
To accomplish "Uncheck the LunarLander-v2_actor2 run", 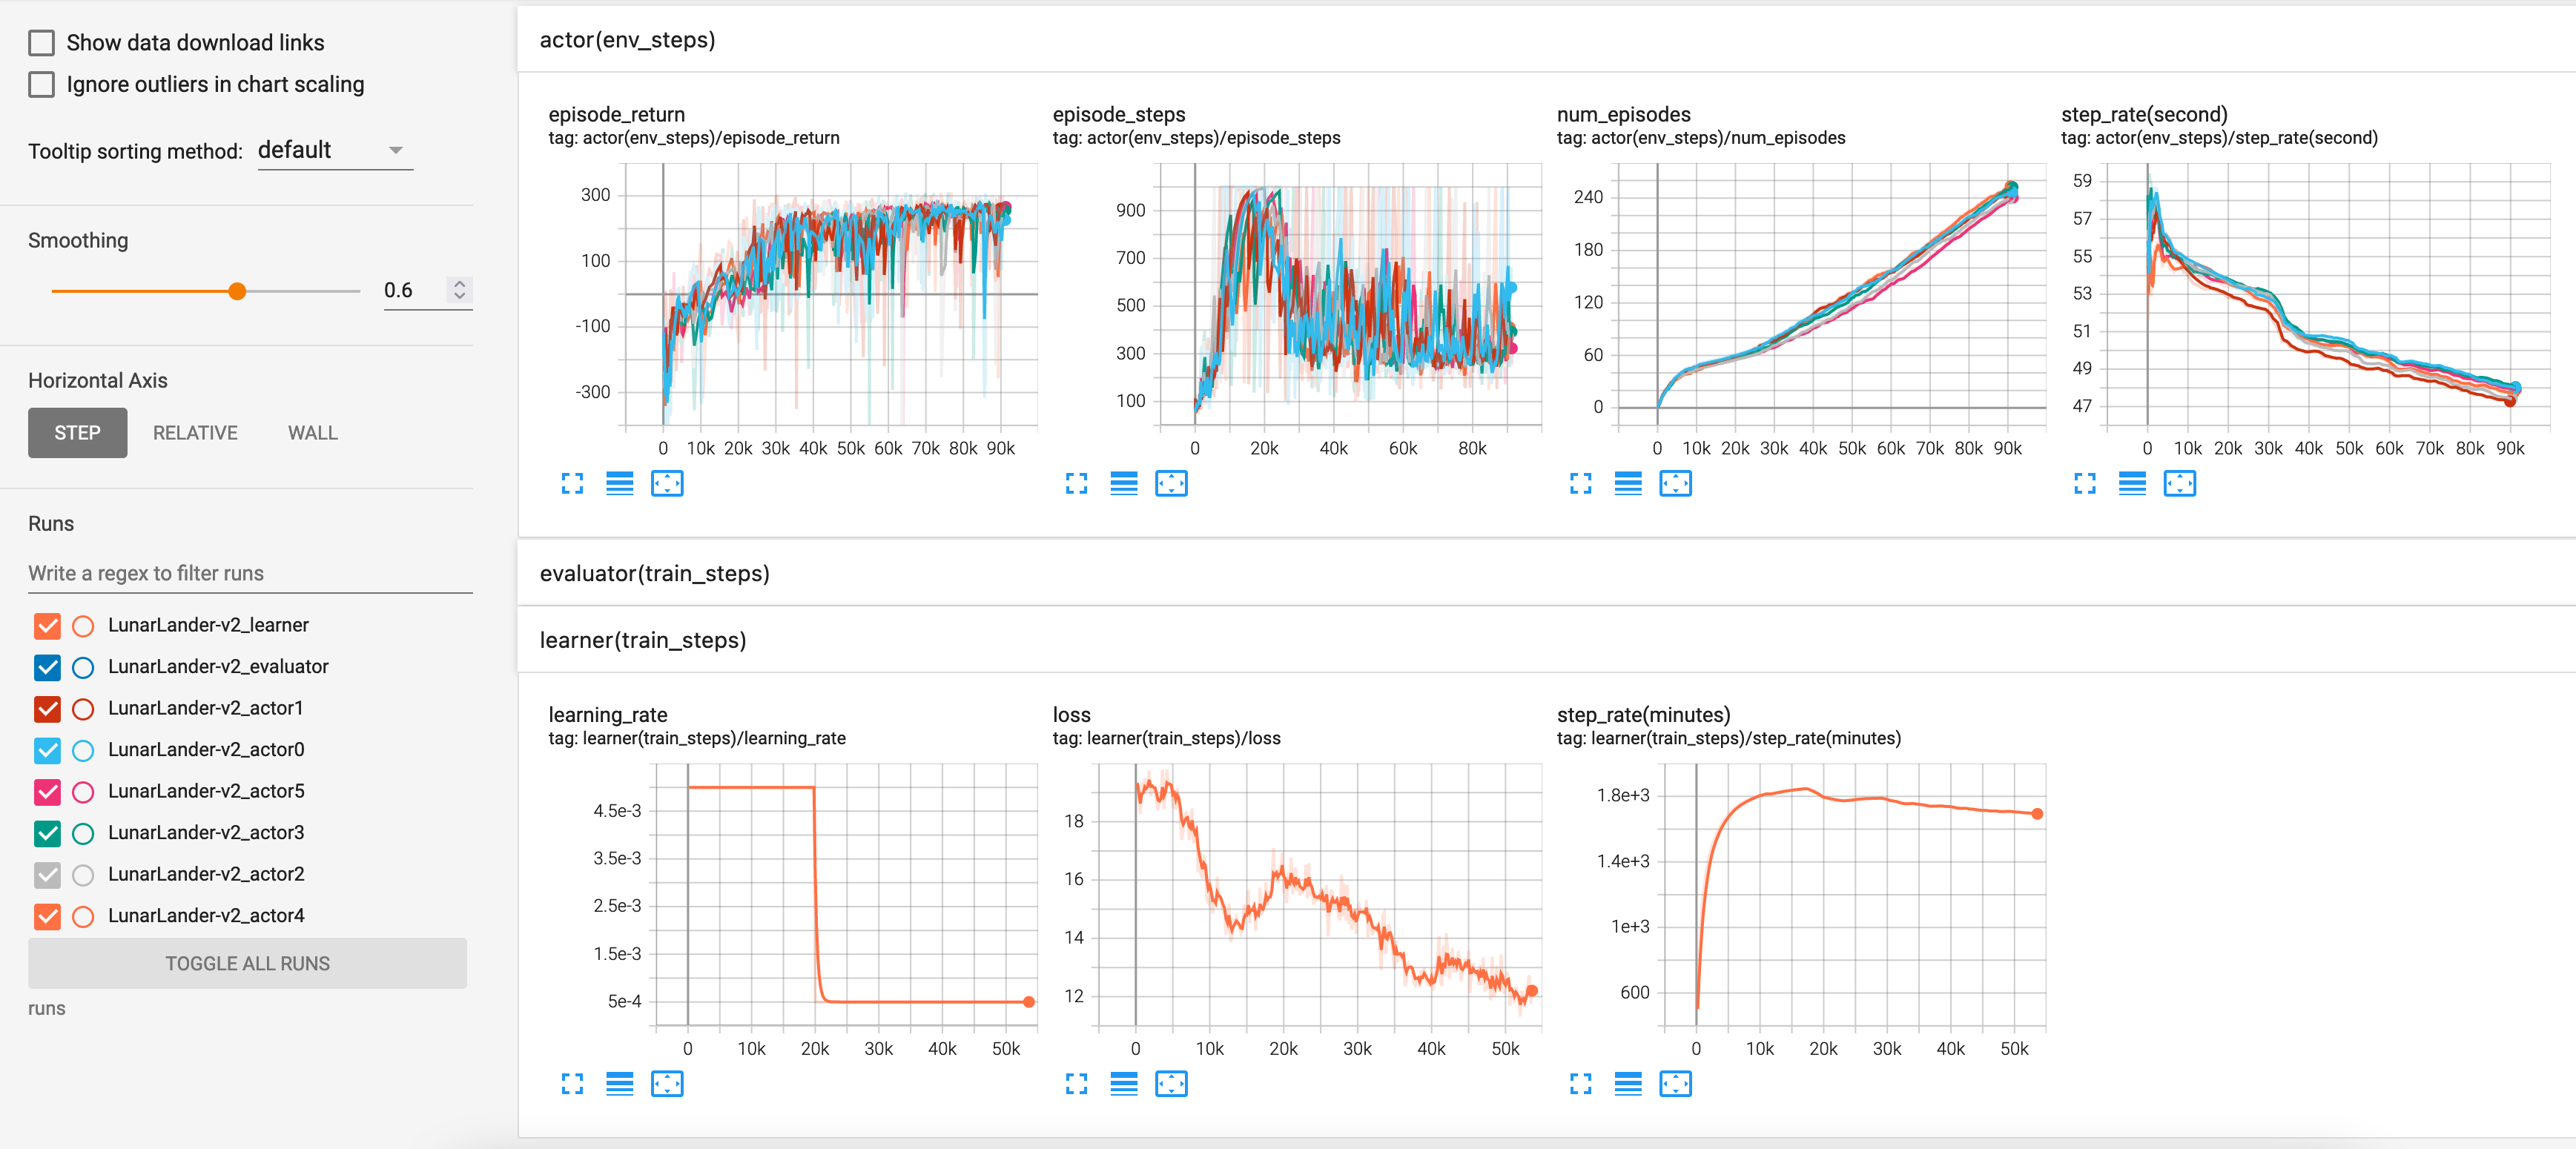I will pos(47,875).
